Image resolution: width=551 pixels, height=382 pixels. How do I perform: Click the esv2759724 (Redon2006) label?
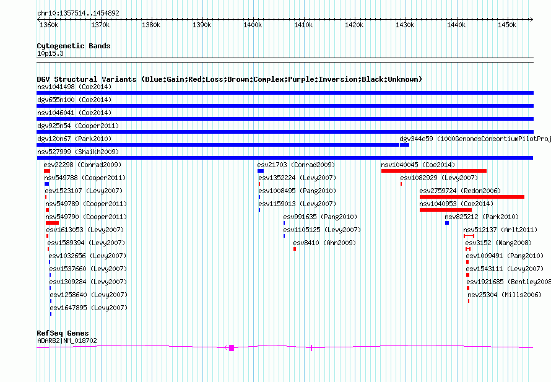pyautogui.click(x=460, y=191)
